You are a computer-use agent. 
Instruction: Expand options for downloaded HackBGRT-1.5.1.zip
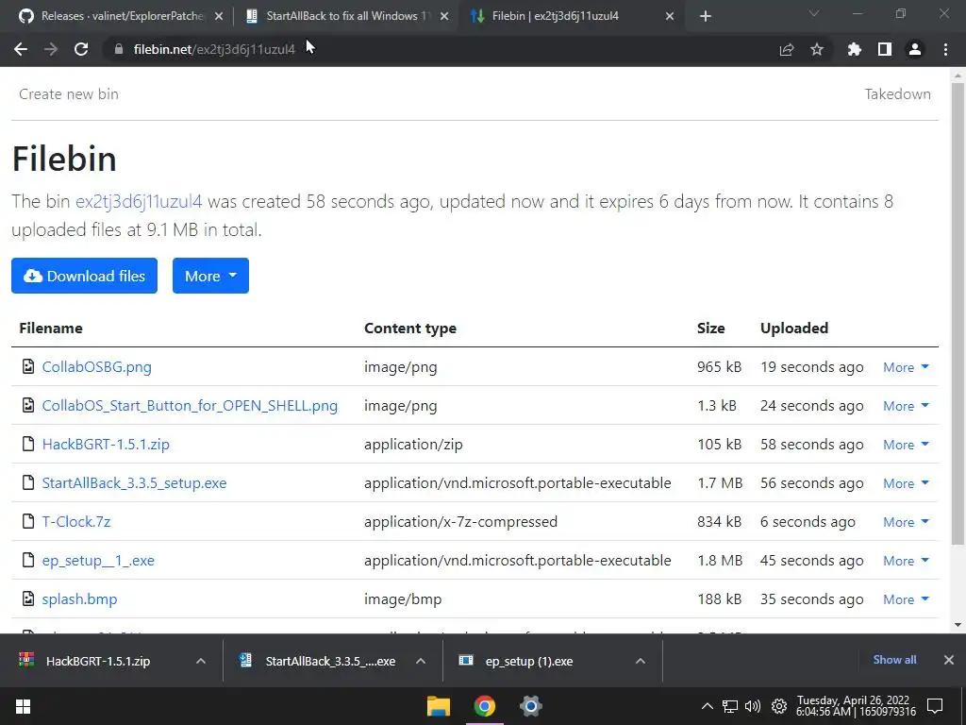200,661
